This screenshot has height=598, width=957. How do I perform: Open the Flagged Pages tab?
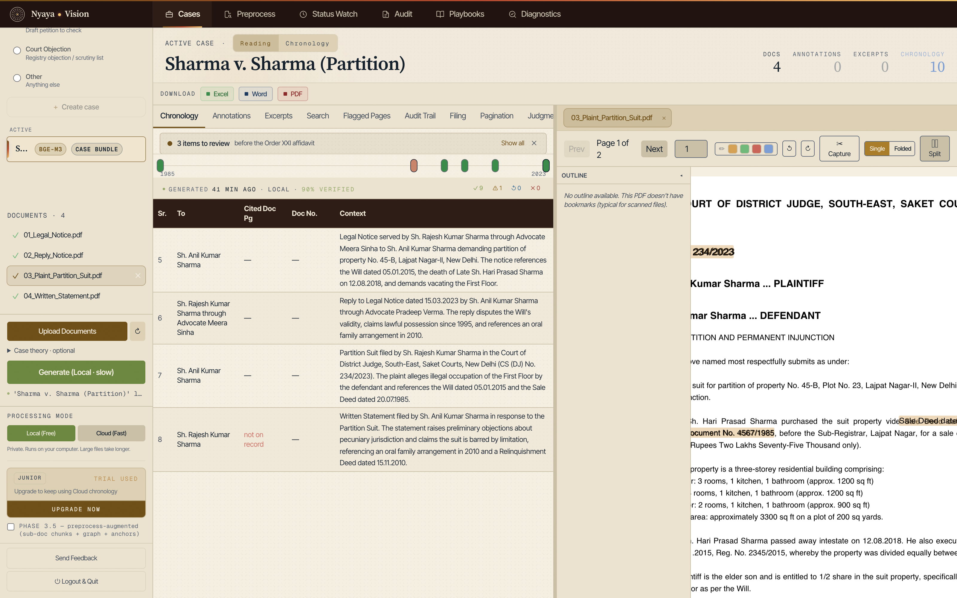coord(367,116)
